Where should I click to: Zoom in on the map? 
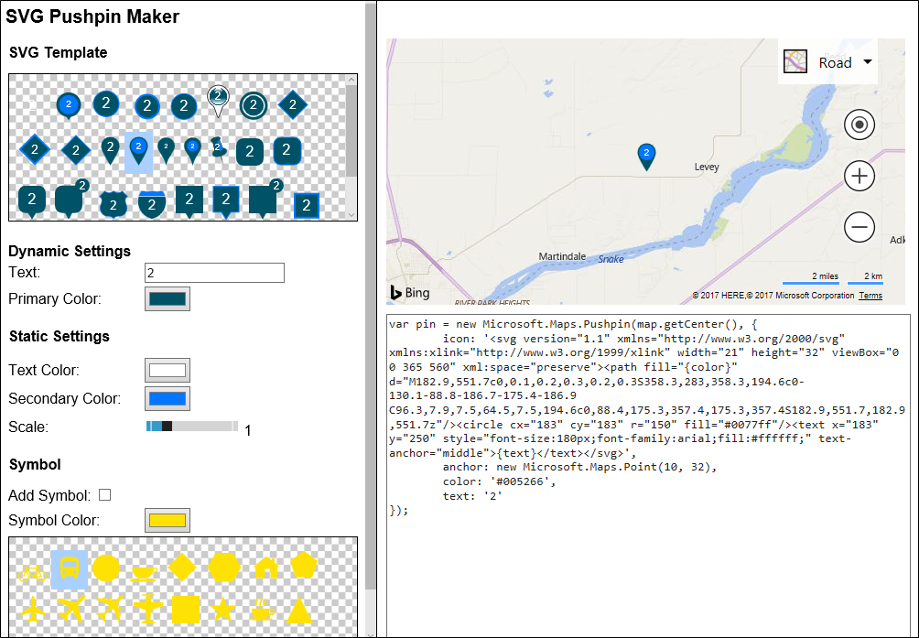pyautogui.click(x=859, y=176)
